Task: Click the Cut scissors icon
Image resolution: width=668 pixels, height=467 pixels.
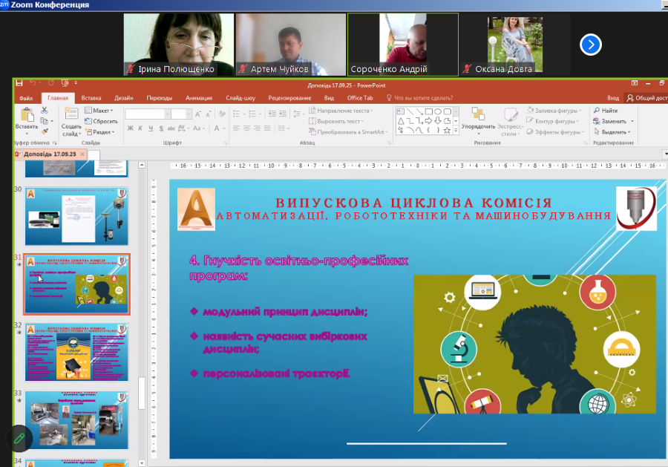Action: 45,111
